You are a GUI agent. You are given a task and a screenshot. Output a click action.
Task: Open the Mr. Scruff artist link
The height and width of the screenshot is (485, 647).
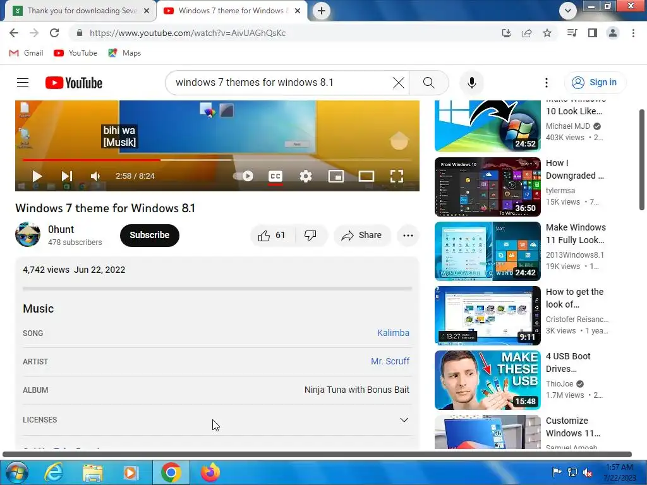pyautogui.click(x=390, y=361)
